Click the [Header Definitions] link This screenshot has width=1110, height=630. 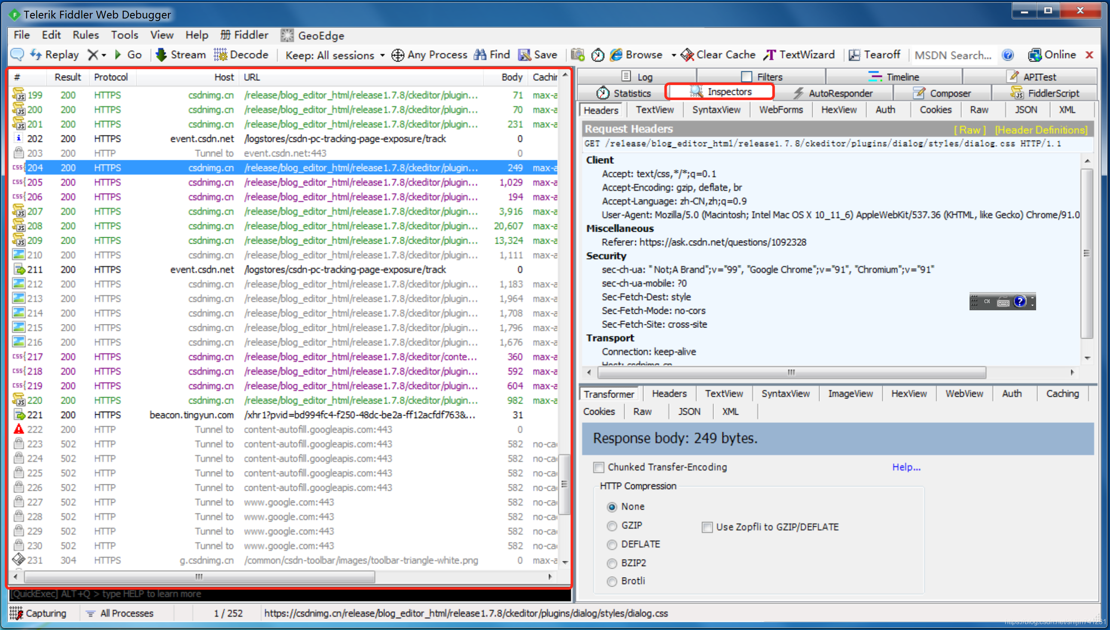[1041, 130]
